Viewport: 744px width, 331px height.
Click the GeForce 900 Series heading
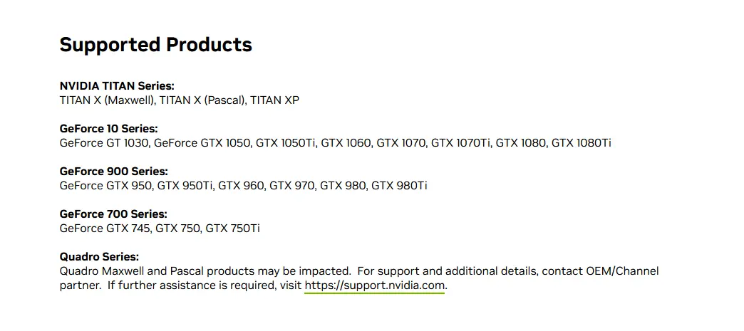(114, 171)
